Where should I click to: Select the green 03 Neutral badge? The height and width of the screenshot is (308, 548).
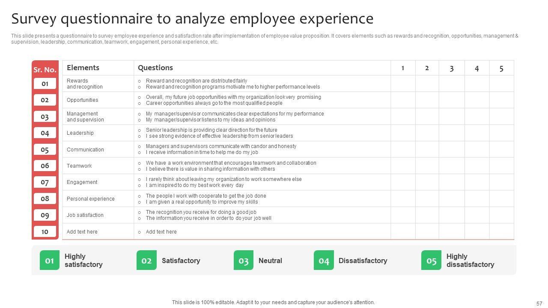point(244,261)
